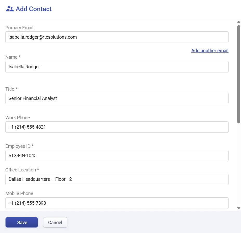Image resolution: width=241 pixels, height=233 pixels.
Task: Click the Office Location label
Action: click(22, 170)
